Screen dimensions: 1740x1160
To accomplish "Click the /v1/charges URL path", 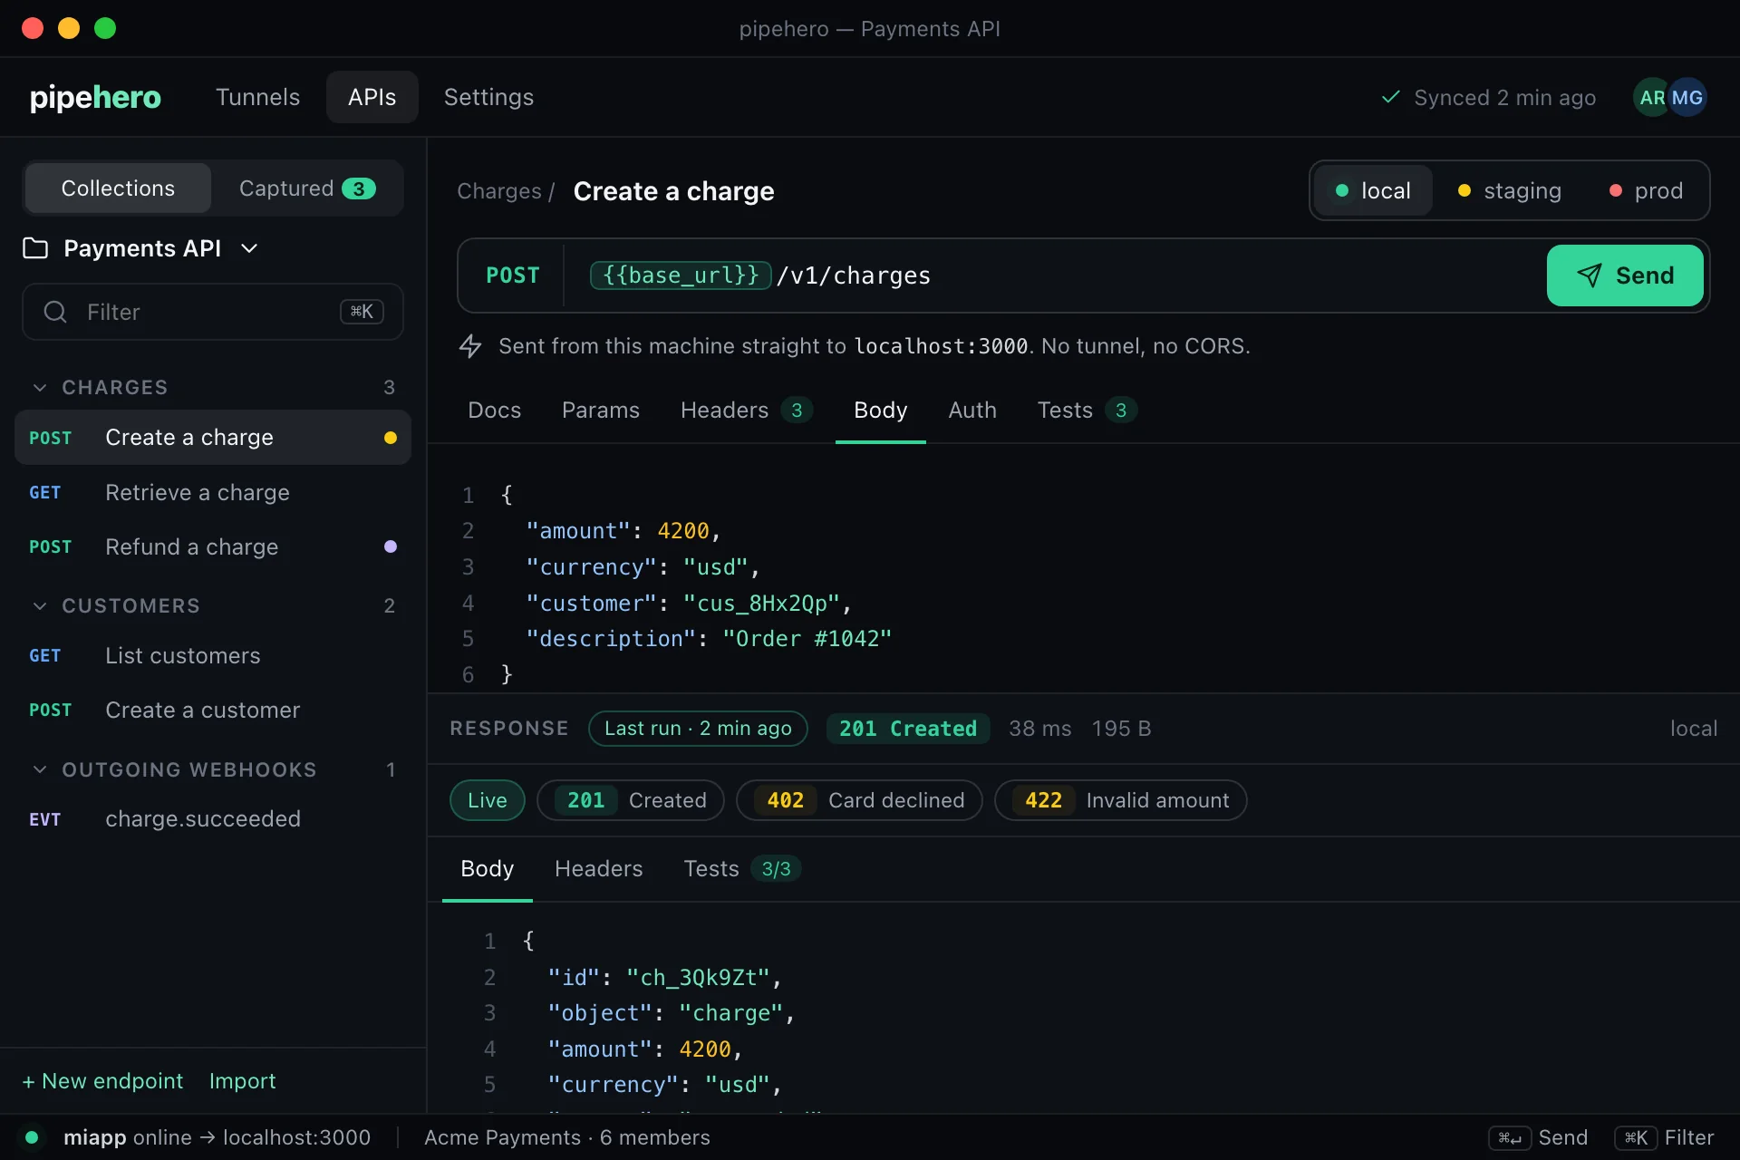I will [854, 275].
